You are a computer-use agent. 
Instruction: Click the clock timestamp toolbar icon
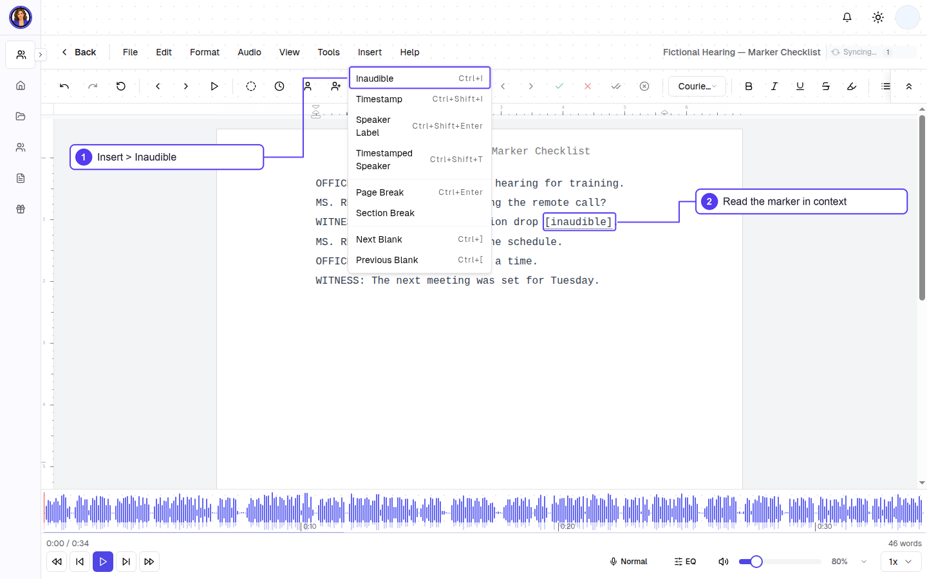(x=279, y=86)
